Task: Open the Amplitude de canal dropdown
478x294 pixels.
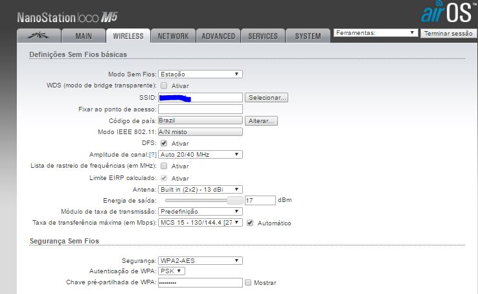Action: [200, 155]
